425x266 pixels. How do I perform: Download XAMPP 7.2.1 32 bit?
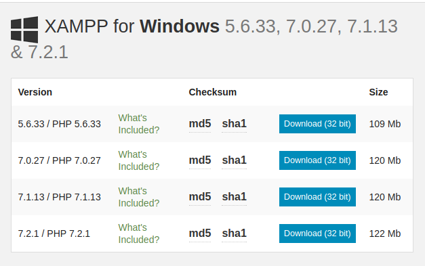317,234
